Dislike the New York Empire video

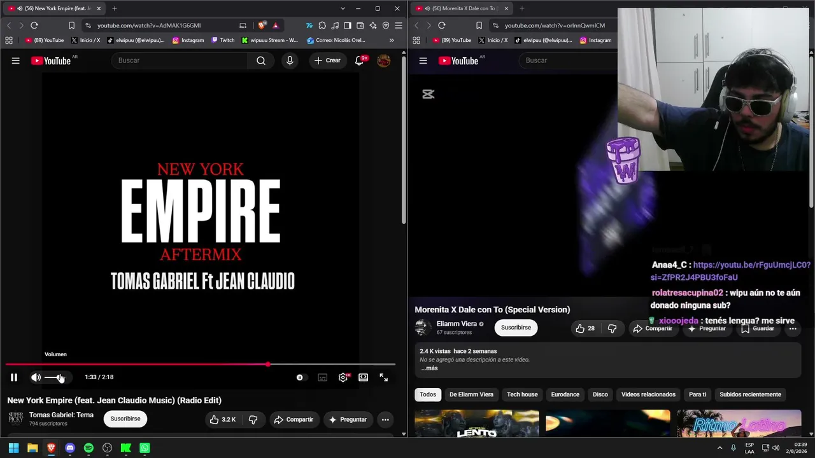[253, 419]
